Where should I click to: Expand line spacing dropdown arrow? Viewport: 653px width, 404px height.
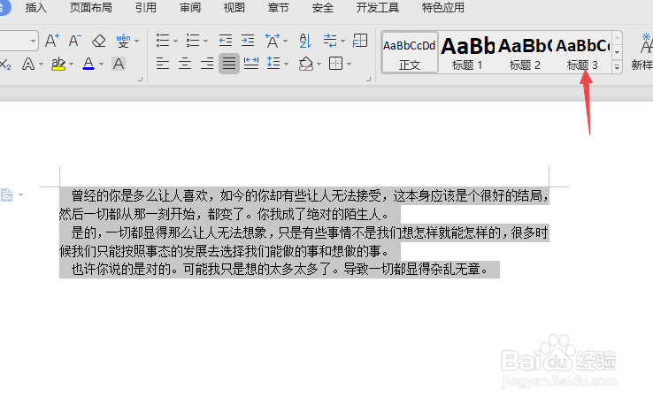[x=286, y=65]
